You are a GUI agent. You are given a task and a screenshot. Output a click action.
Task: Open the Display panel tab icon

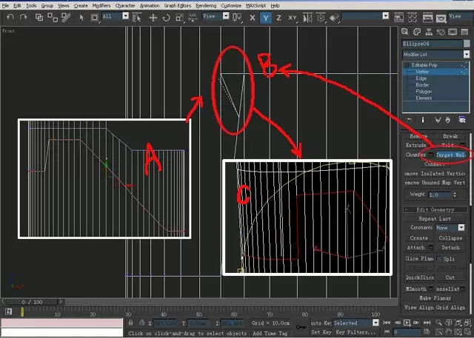click(453, 32)
